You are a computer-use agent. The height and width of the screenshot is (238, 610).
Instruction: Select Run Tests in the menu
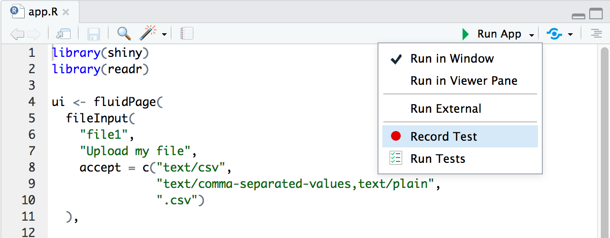[437, 159]
